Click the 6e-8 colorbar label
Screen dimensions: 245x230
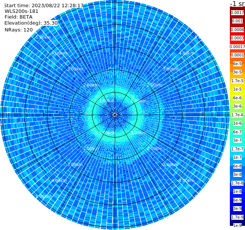(237, 166)
